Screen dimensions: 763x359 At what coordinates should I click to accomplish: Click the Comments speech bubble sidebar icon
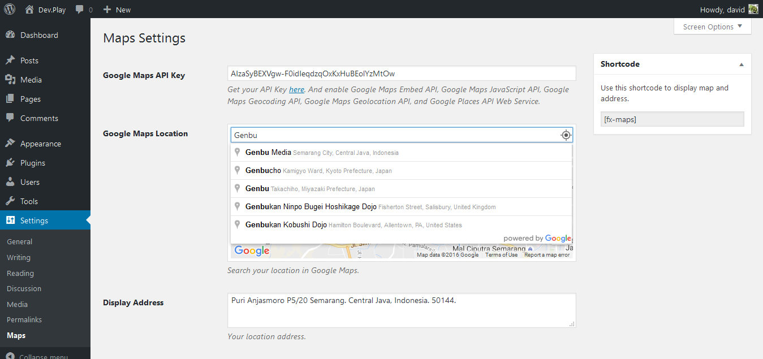tap(10, 118)
